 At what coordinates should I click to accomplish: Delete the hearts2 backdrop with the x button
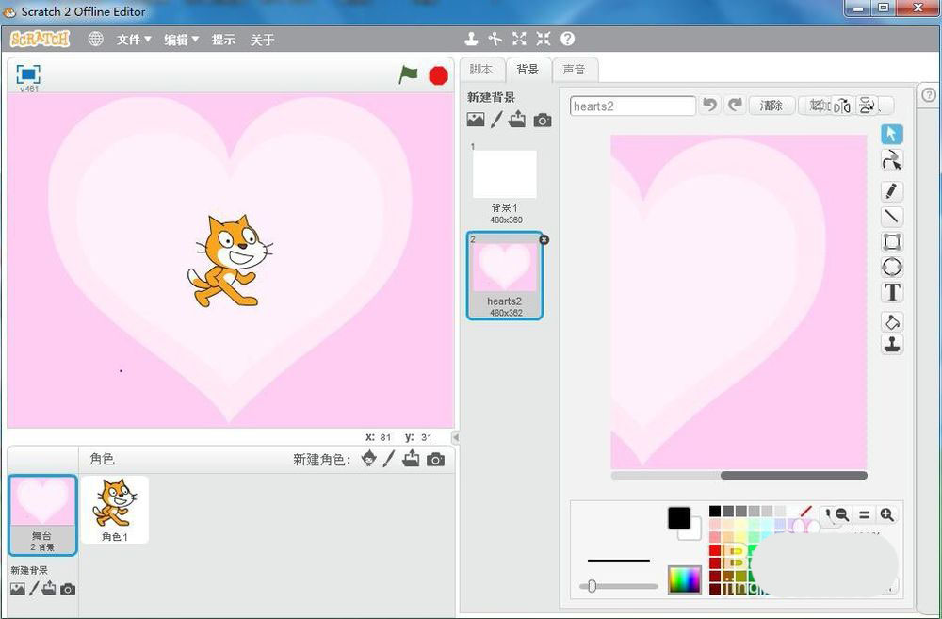coord(544,240)
